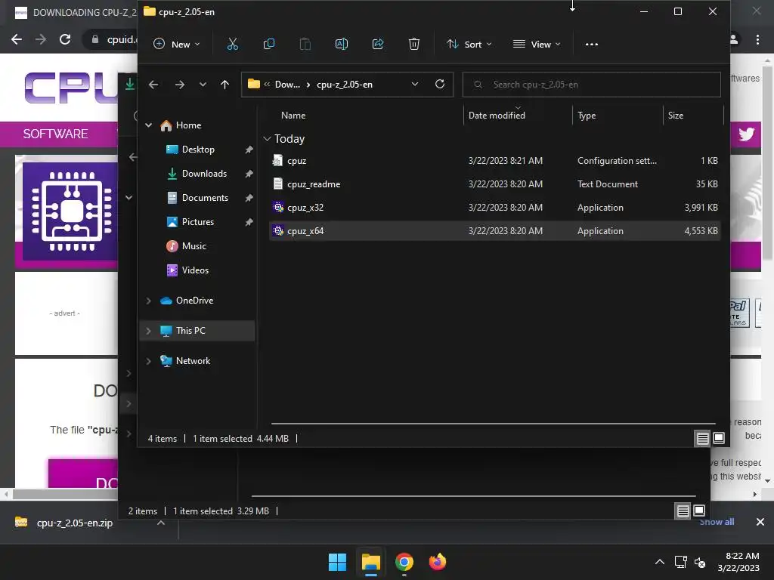The image size is (774, 580).
Task: Click the Paste clipboard icon
Action: (305, 45)
